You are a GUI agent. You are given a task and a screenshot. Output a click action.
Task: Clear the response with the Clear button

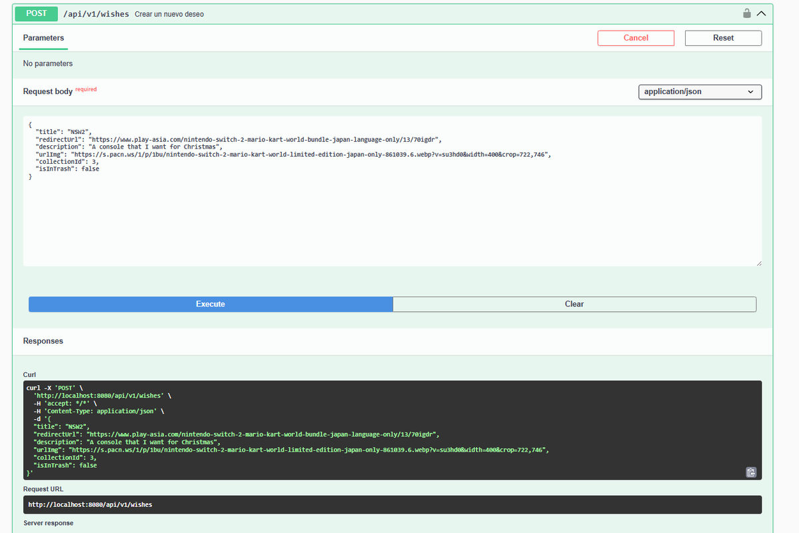(574, 304)
